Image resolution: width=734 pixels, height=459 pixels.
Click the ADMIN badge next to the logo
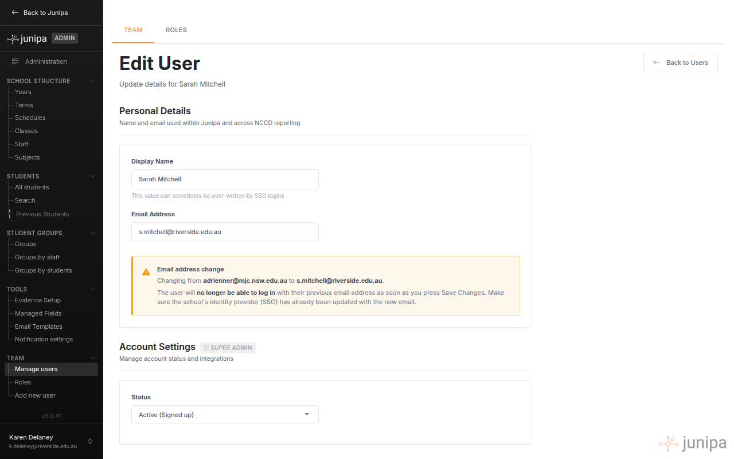(64, 38)
